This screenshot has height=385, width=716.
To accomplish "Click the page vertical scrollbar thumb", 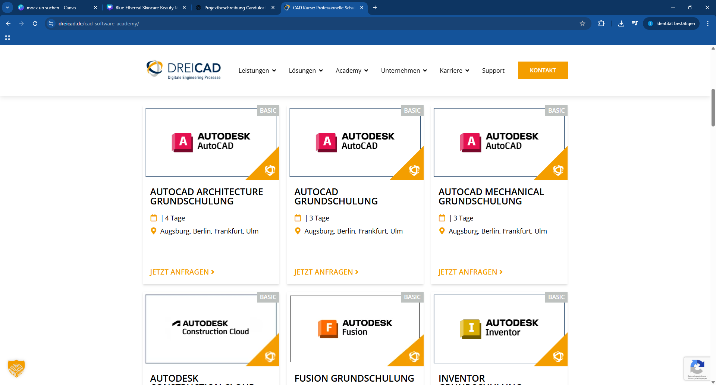I will tap(713, 107).
